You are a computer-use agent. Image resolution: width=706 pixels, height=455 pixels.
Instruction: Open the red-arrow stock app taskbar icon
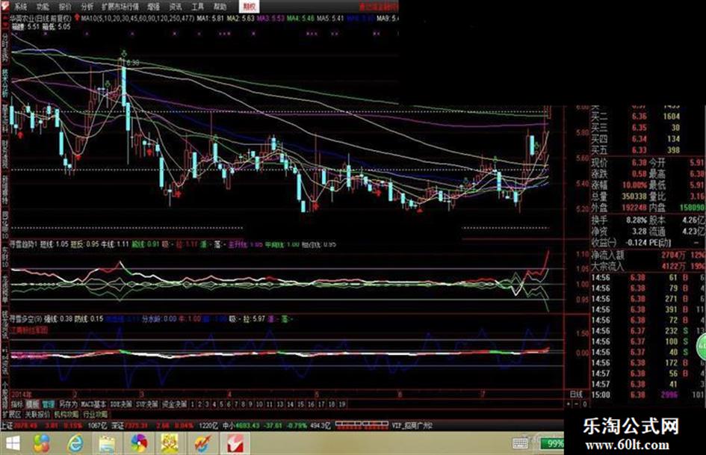[x=203, y=444]
